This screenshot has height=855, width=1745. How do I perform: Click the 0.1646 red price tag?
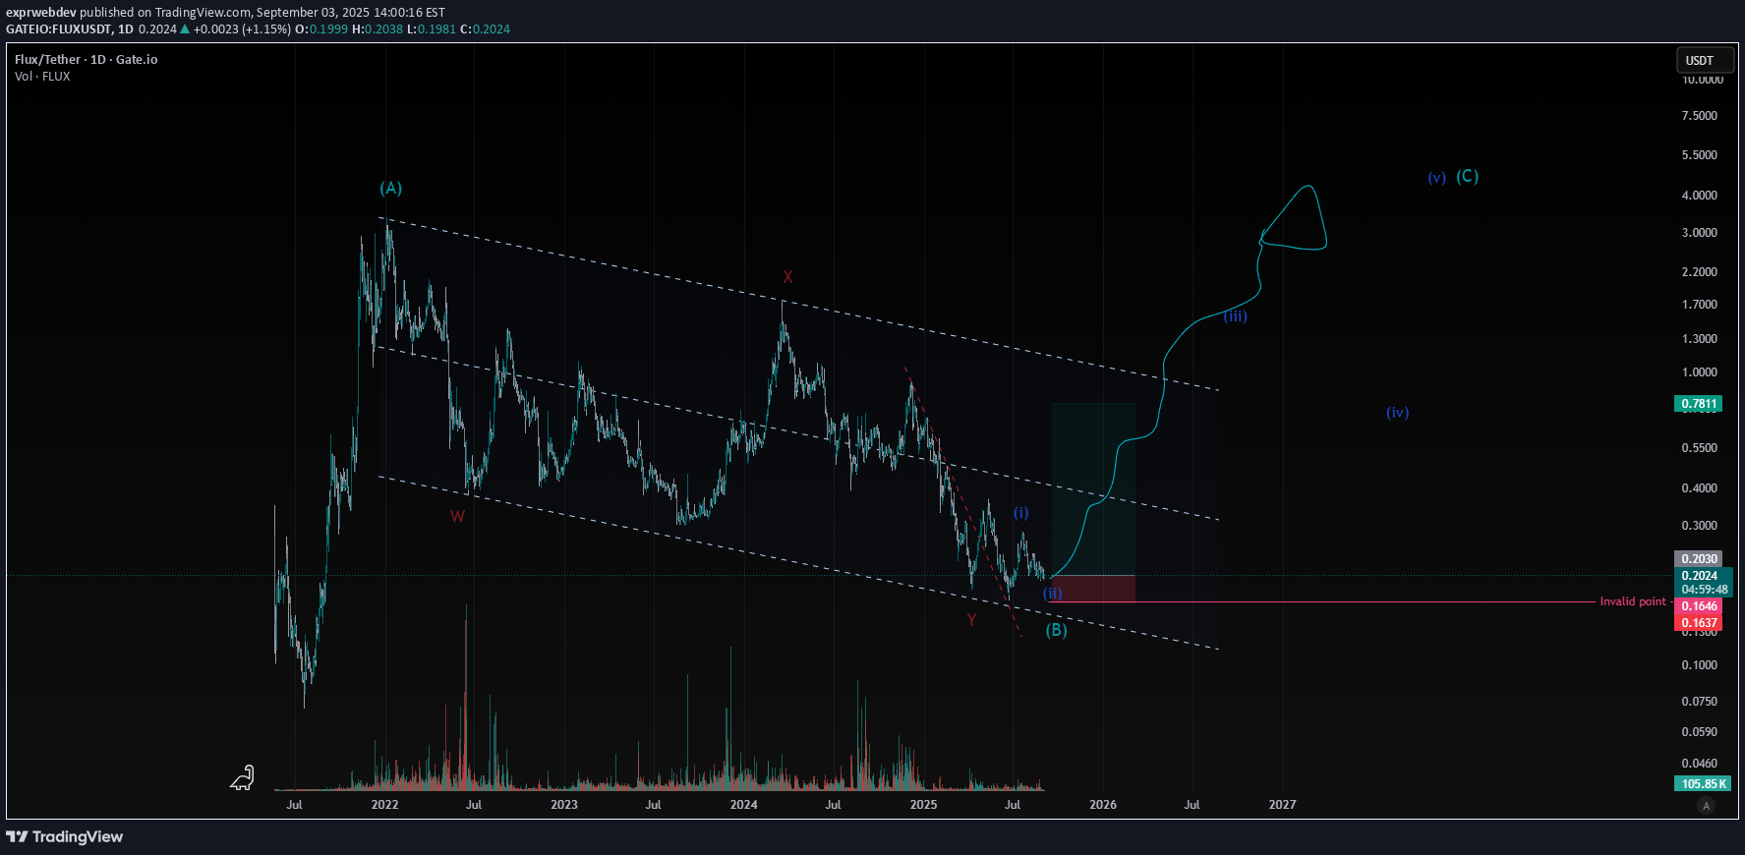click(x=1699, y=606)
